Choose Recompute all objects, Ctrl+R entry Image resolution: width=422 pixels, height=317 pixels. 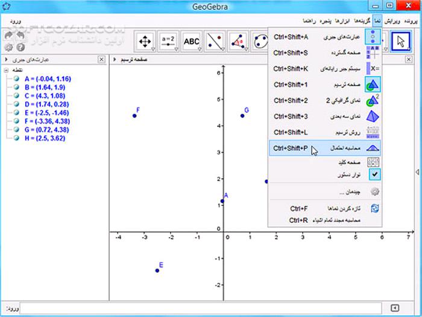click(x=325, y=220)
